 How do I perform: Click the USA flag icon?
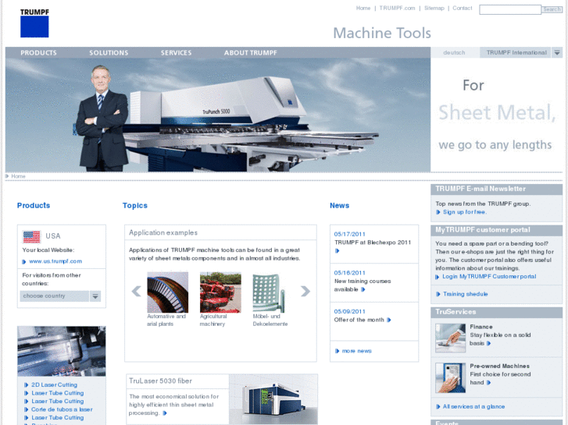[x=31, y=237]
